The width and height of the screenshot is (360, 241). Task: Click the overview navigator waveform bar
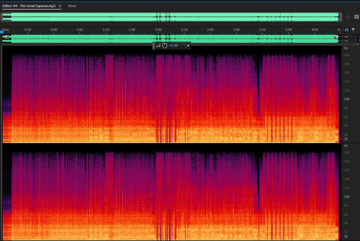tap(171, 17)
